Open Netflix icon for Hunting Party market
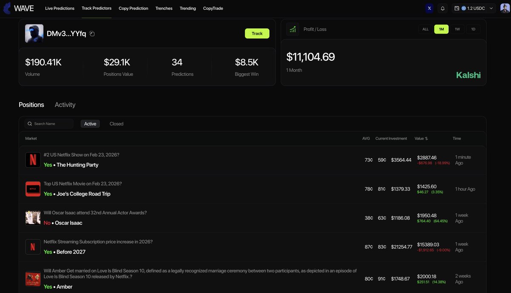 coord(33,160)
